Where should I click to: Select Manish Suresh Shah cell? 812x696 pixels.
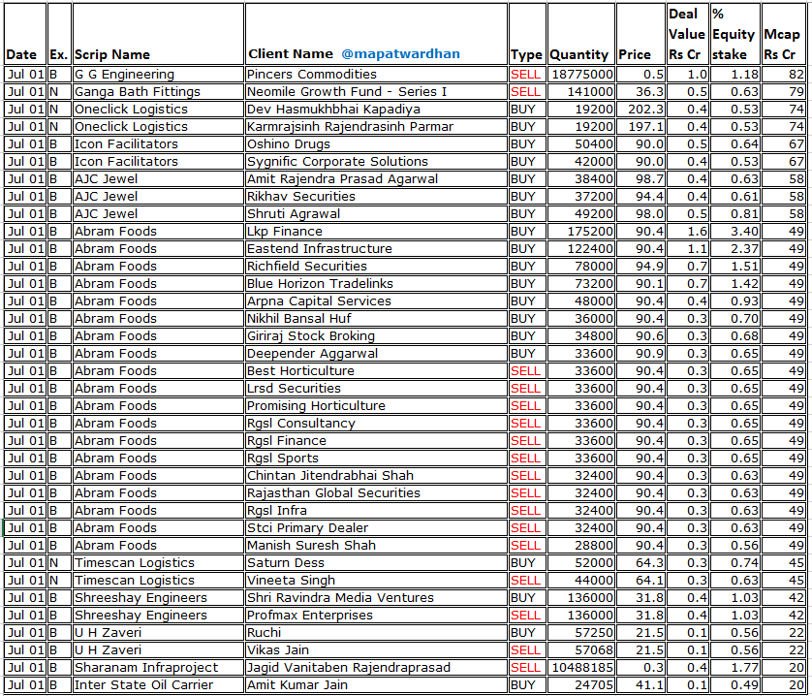(377, 545)
